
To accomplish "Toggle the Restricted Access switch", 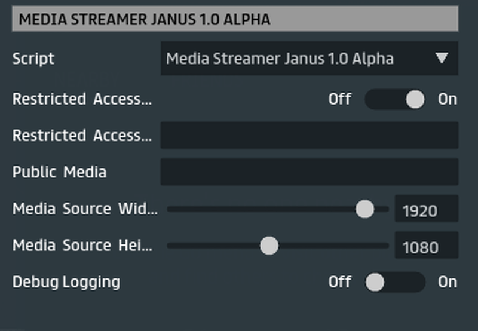I will tap(395, 99).
